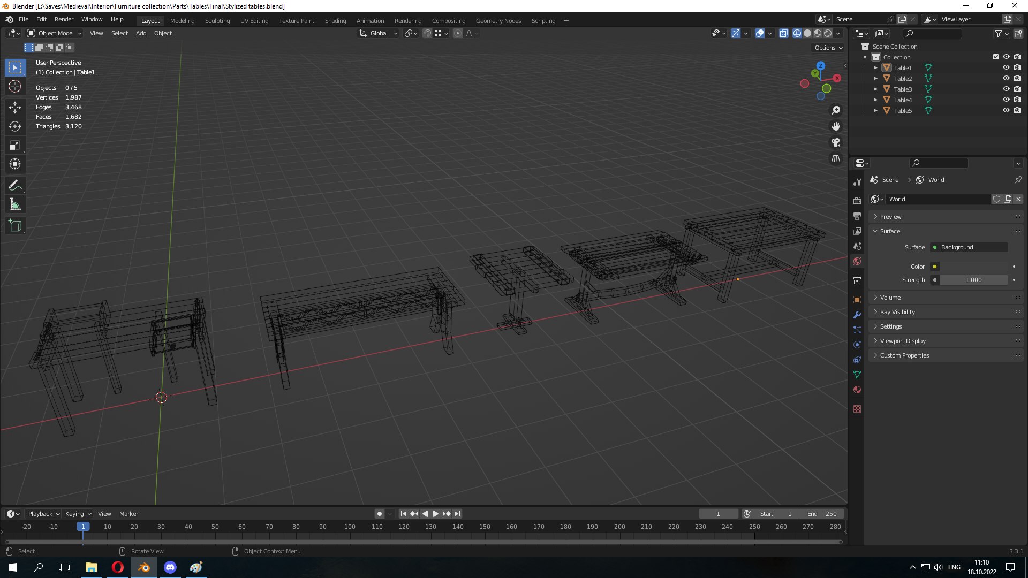1028x578 pixels.
Task: Hide Table3 in viewport with eye icon
Action: pos(1006,89)
